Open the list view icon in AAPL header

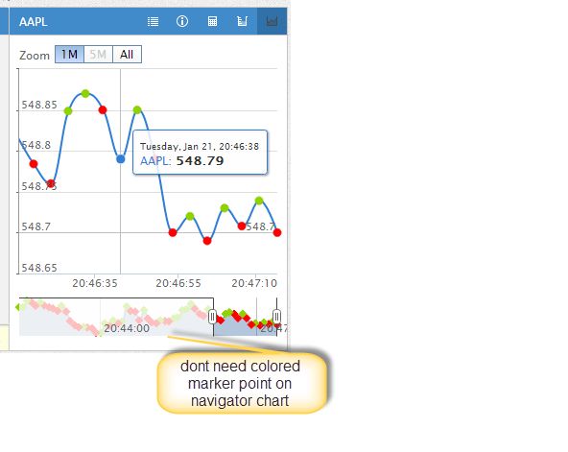153,22
